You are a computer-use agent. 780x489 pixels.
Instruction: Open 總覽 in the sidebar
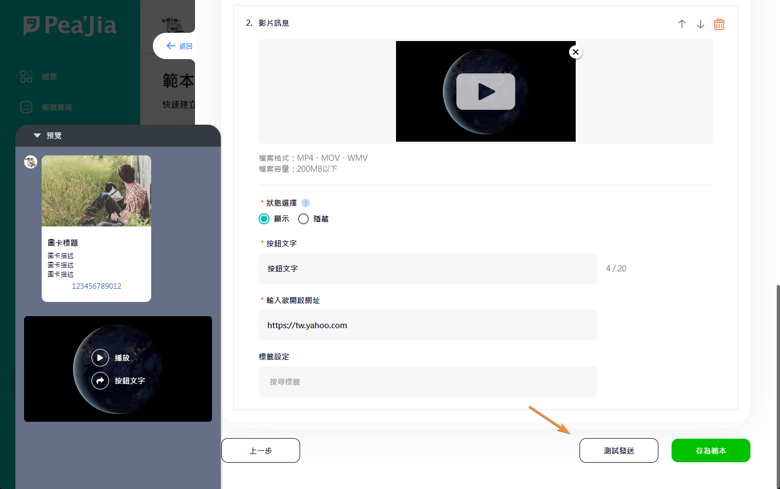pos(49,77)
